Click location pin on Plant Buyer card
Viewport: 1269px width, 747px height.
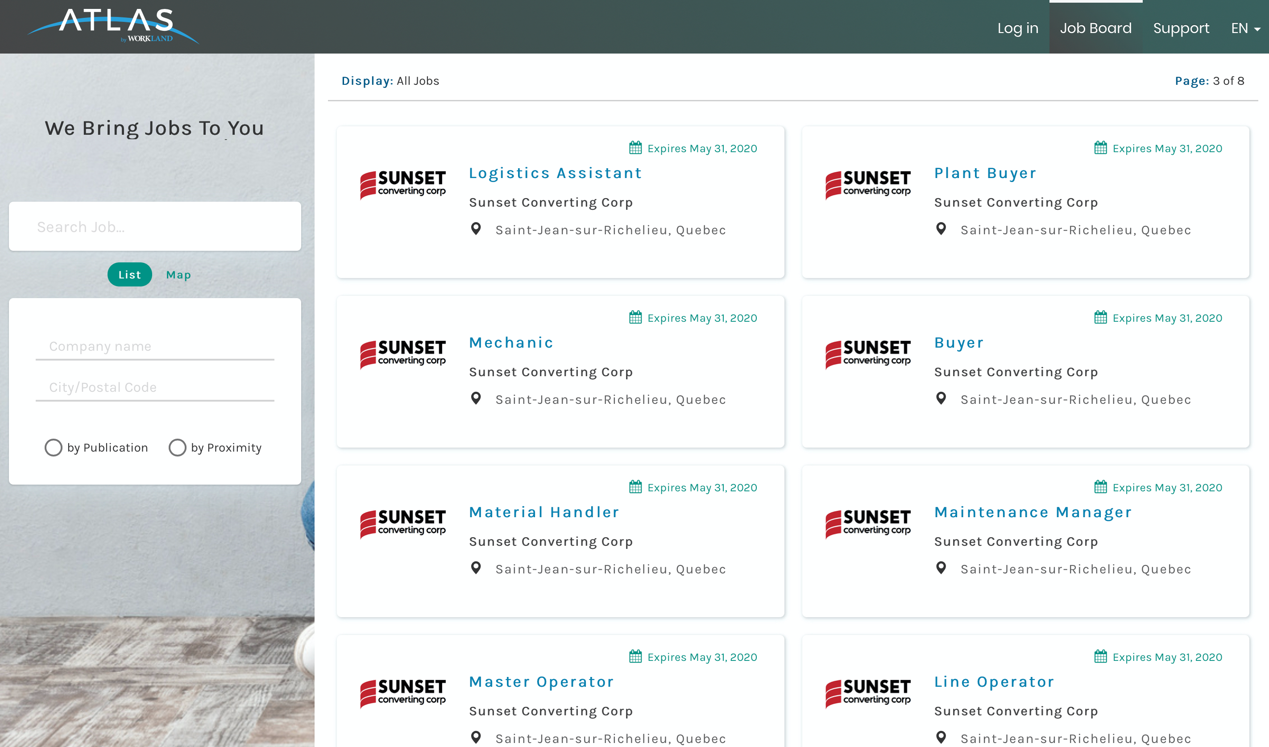coord(941,229)
